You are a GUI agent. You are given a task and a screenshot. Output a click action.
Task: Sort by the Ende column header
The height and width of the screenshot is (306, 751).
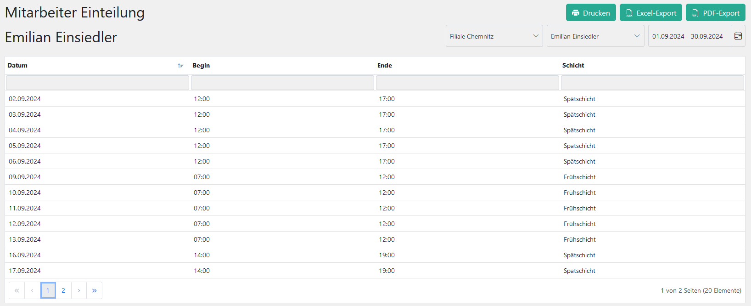385,65
